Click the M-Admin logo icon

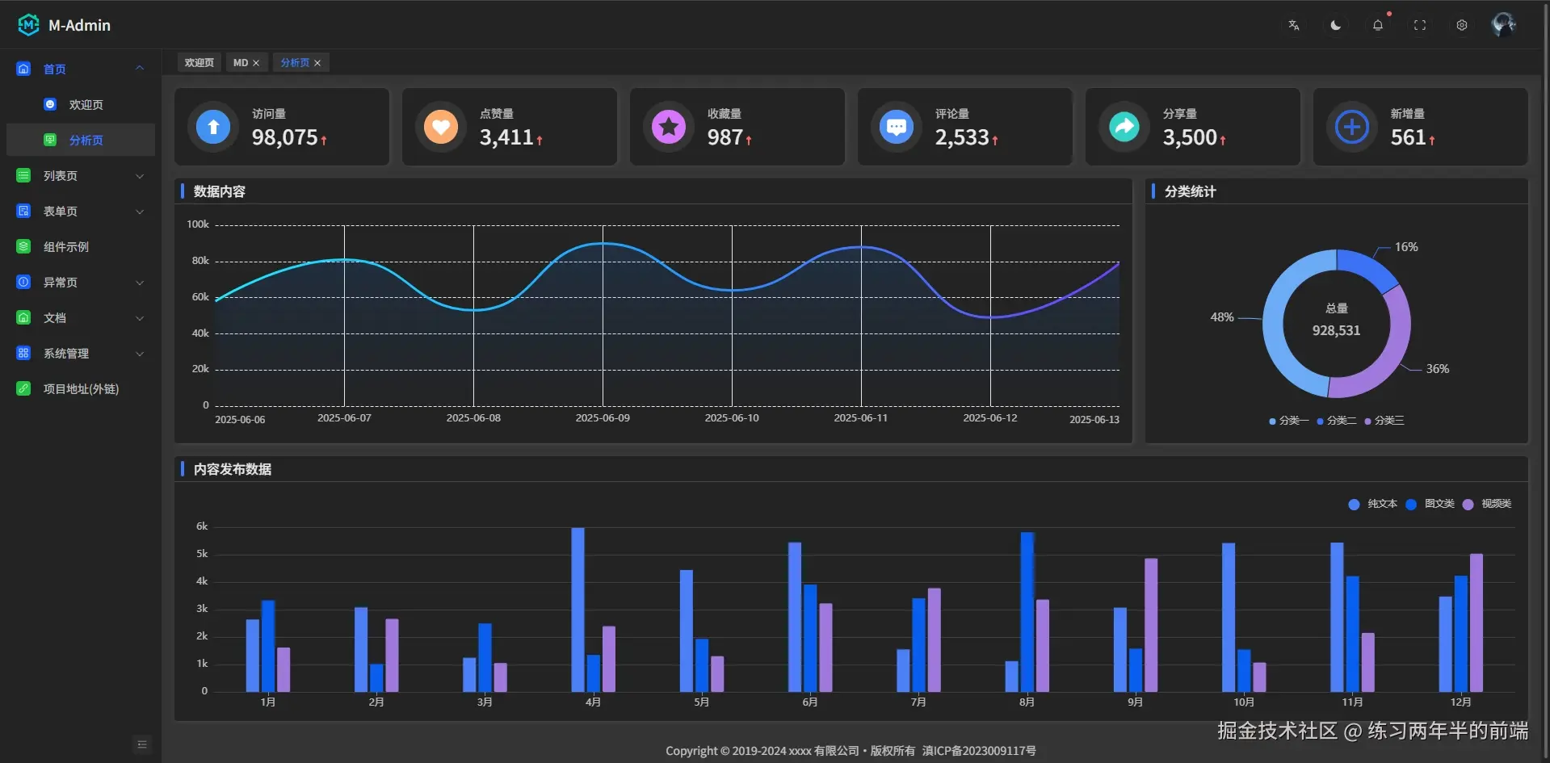click(28, 25)
